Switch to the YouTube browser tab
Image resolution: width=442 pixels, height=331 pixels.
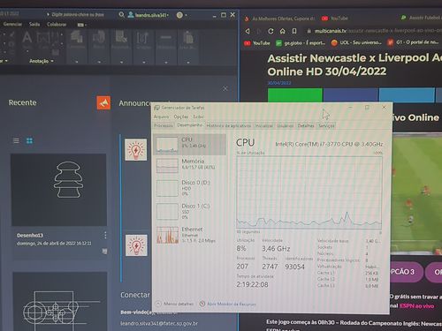pyautogui.click(x=335, y=19)
